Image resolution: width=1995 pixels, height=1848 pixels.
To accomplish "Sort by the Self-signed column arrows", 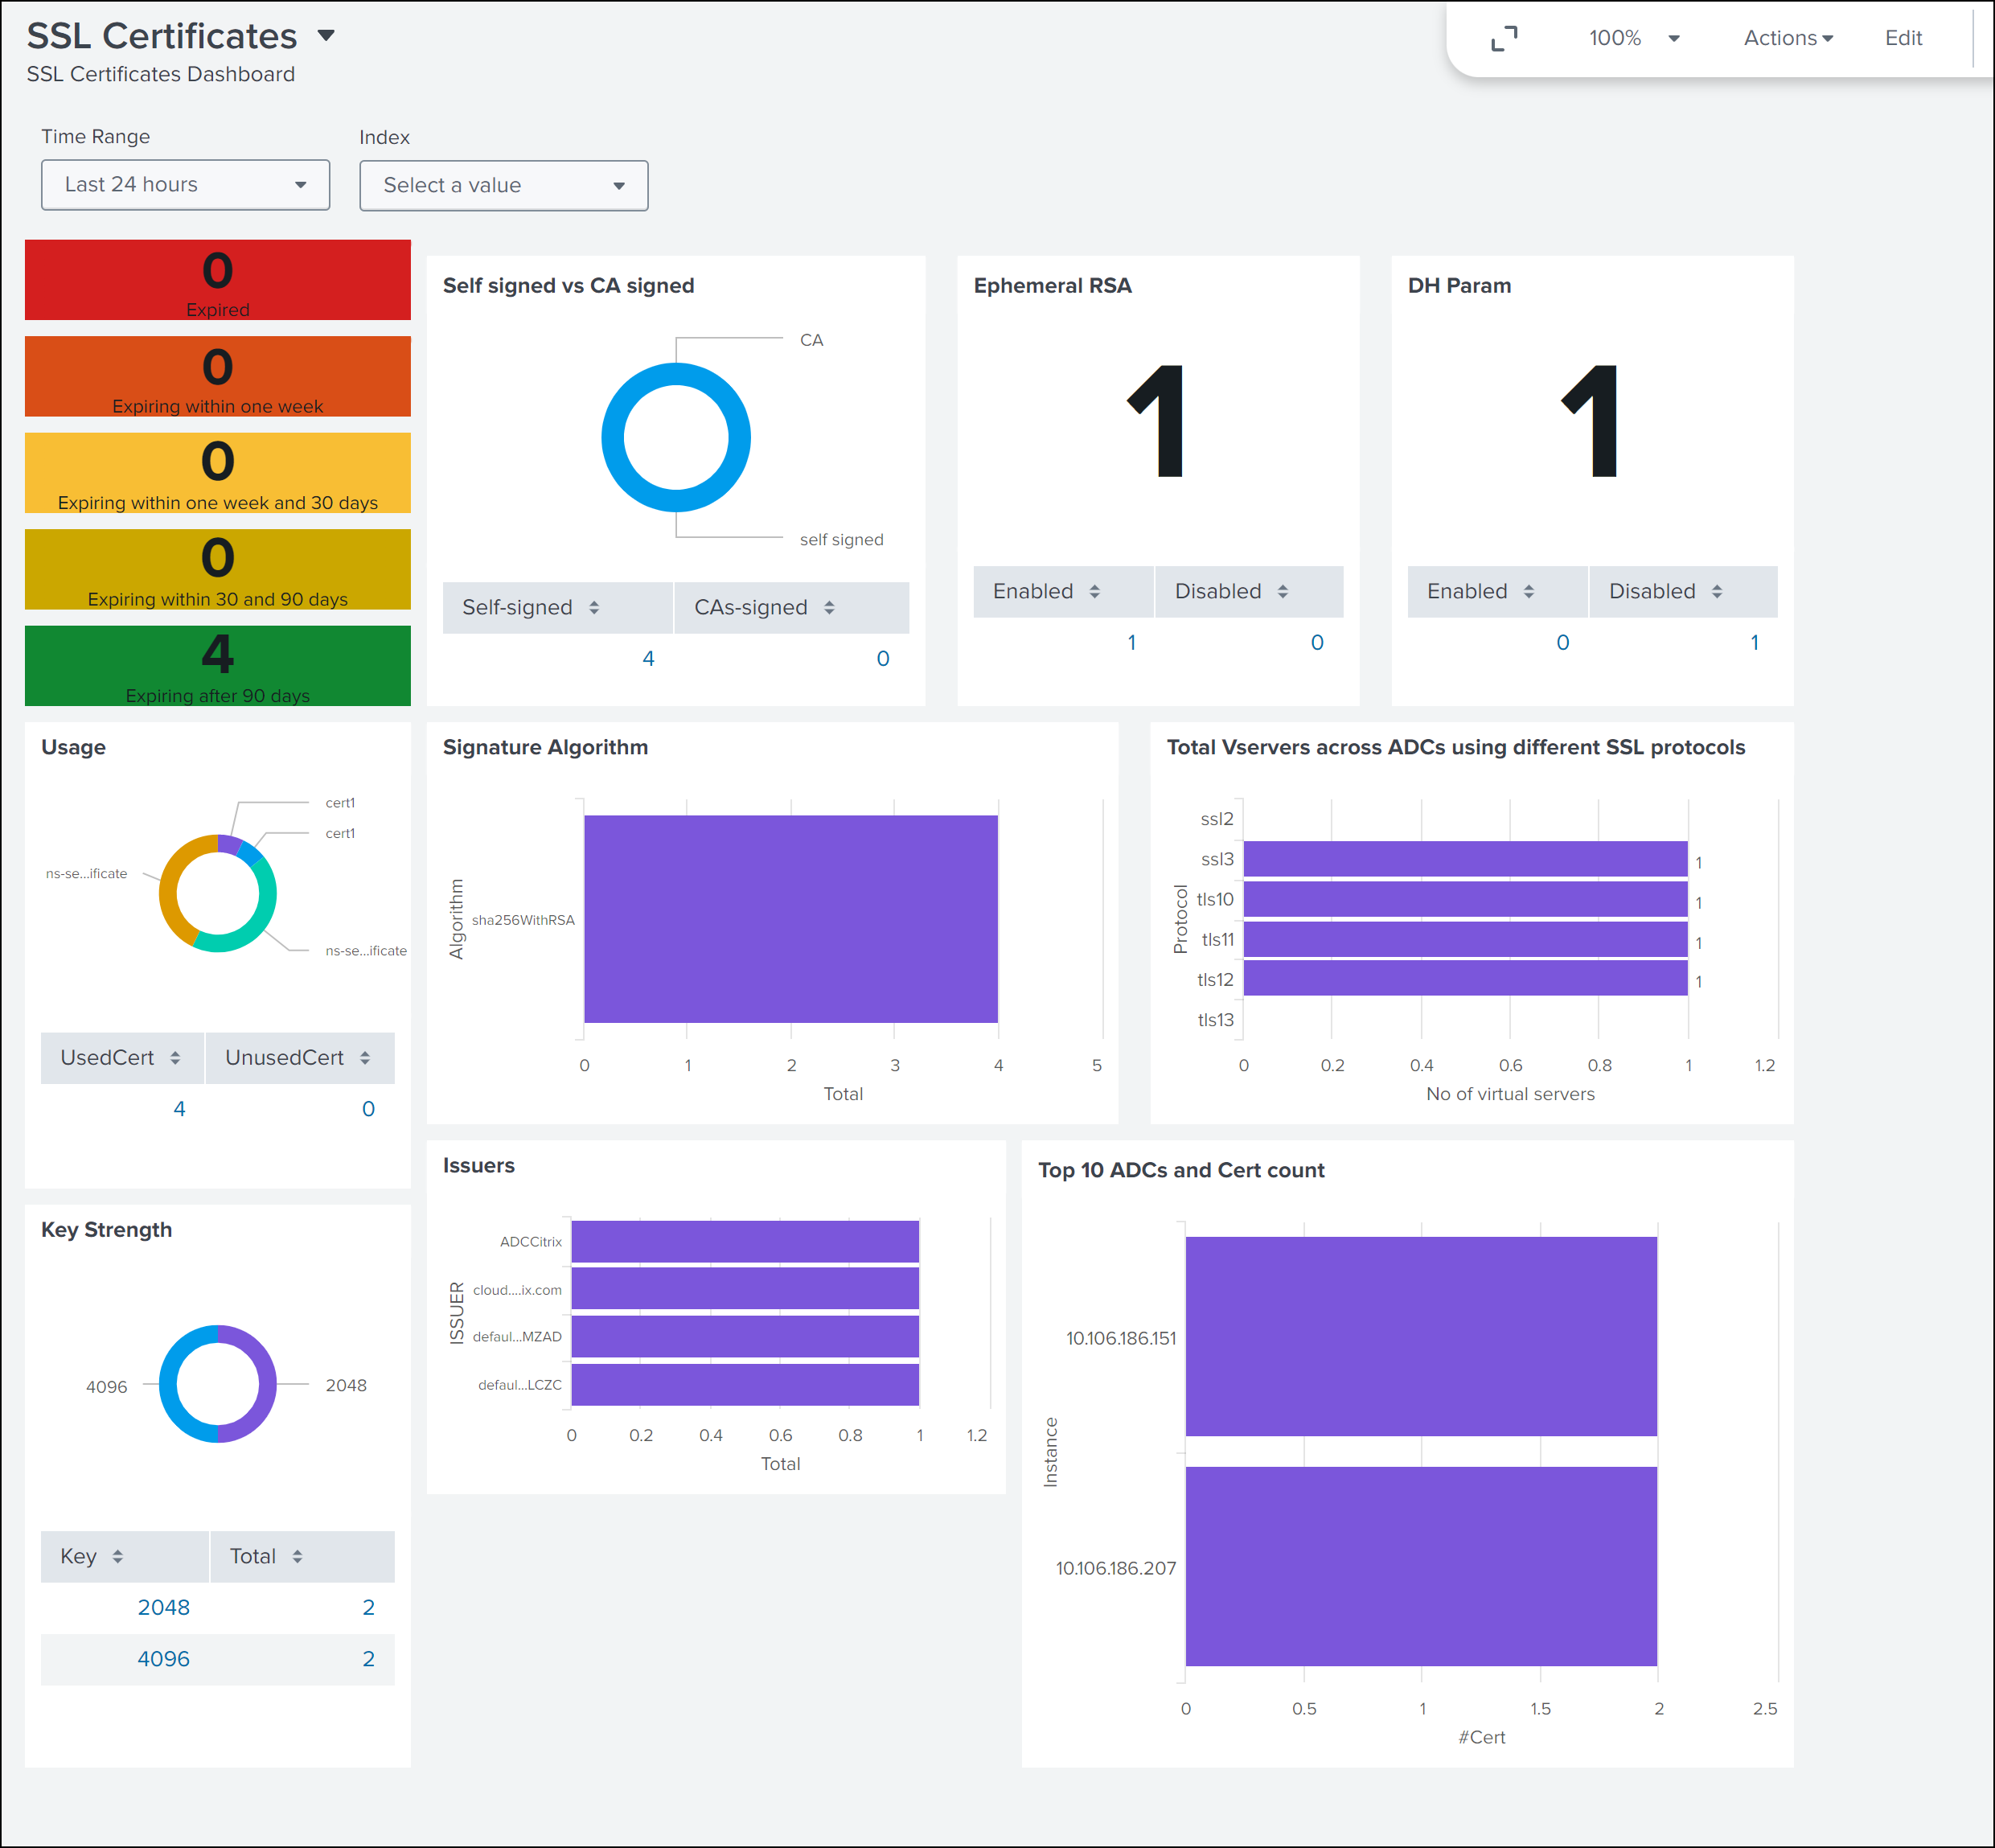I will click(594, 607).
